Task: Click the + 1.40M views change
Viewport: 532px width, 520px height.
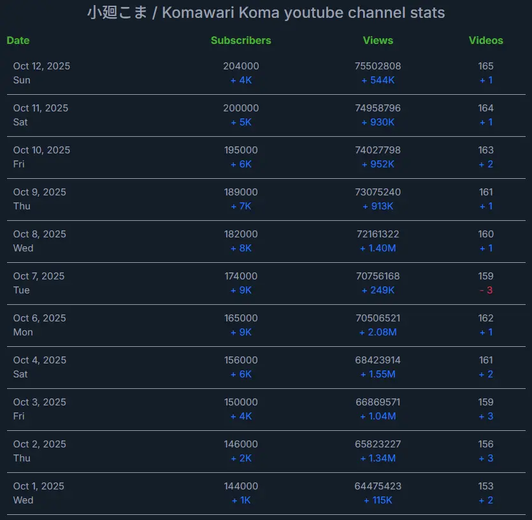Action: [x=378, y=248]
